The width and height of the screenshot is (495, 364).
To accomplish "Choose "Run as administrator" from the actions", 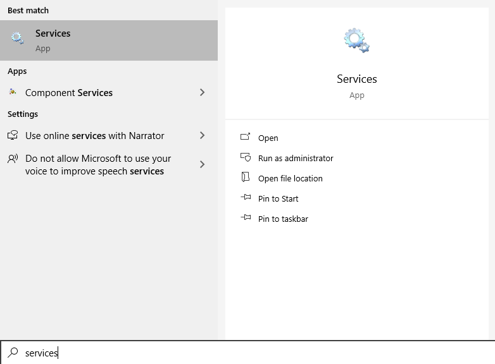I will coord(296,158).
